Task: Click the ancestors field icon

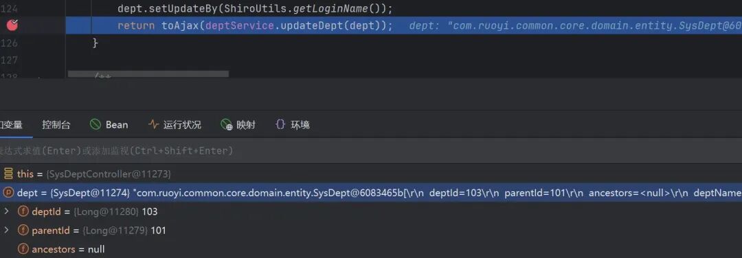Action: tap(23, 249)
